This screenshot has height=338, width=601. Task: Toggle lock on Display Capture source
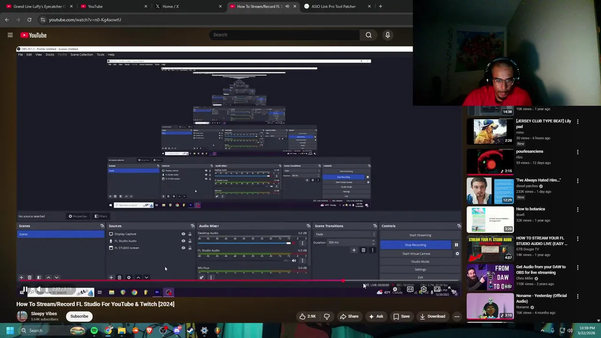pos(190,234)
